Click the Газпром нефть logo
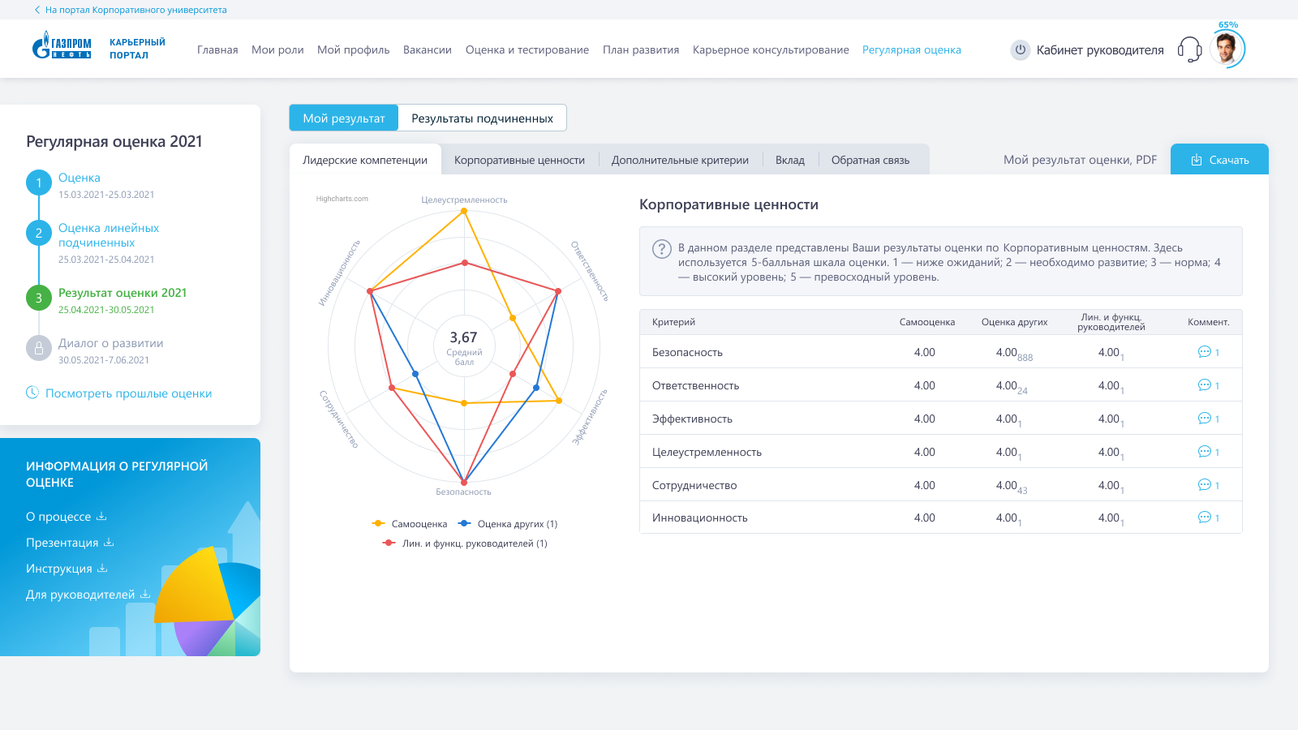Viewport: 1298px width, 730px height. click(x=62, y=46)
